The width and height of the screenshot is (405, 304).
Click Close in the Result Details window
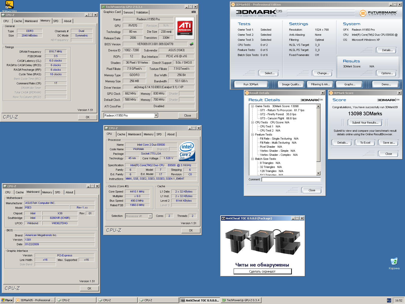pyautogui.click(x=312, y=190)
